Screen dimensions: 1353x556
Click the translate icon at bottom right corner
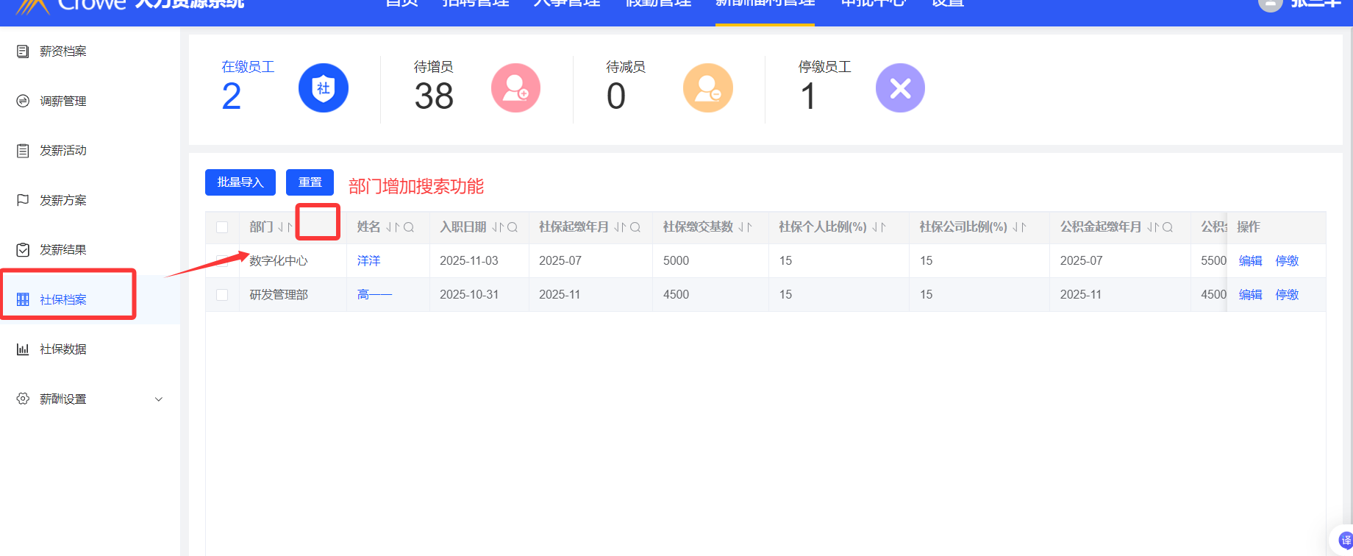[1345, 541]
